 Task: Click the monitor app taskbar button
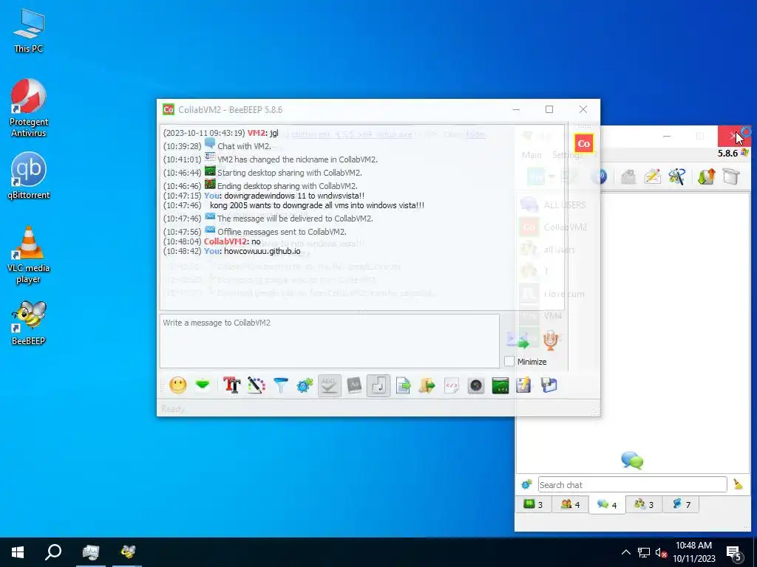[x=91, y=552]
